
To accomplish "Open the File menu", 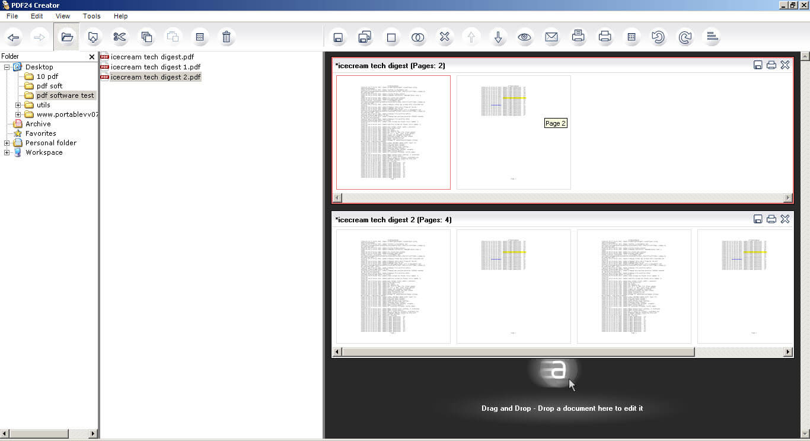I will pyautogui.click(x=12, y=16).
